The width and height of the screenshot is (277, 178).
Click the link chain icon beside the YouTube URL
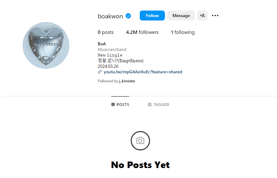100,72
